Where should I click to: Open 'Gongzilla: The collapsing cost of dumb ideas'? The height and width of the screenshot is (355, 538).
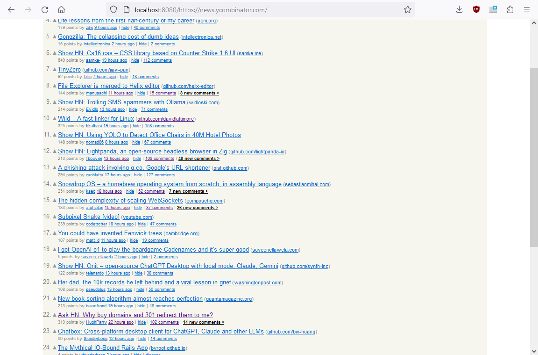(x=118, y=37)
